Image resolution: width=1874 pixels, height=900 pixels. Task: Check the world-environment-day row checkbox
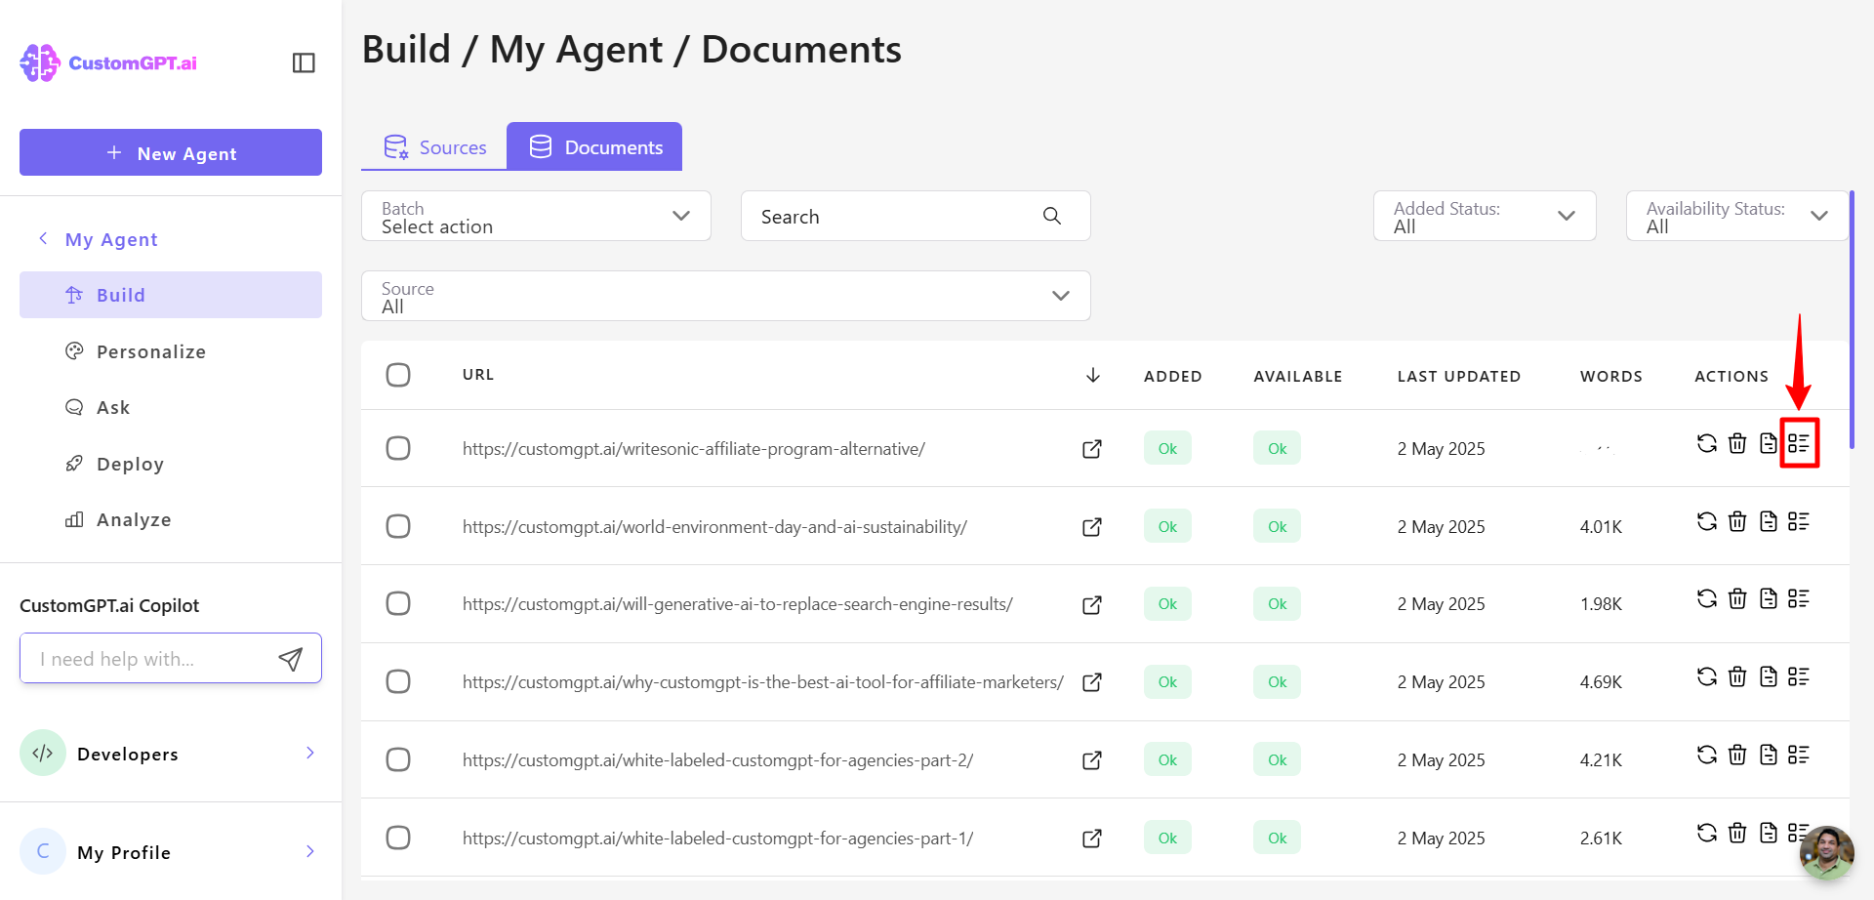(398, 526)
